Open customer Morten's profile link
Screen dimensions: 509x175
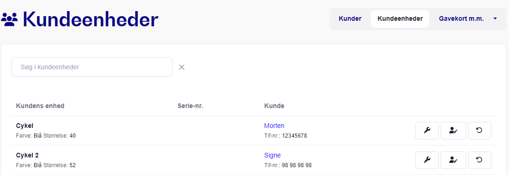[274, 126]
